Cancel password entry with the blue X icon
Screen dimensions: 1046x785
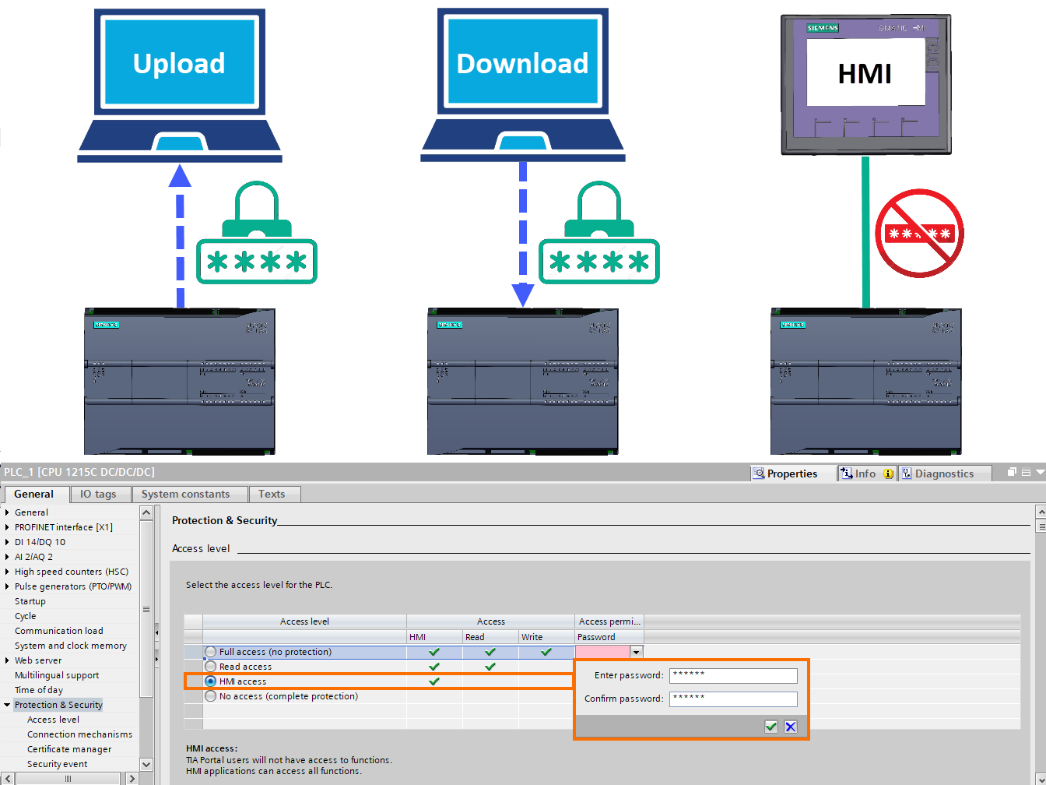(791, 727)
